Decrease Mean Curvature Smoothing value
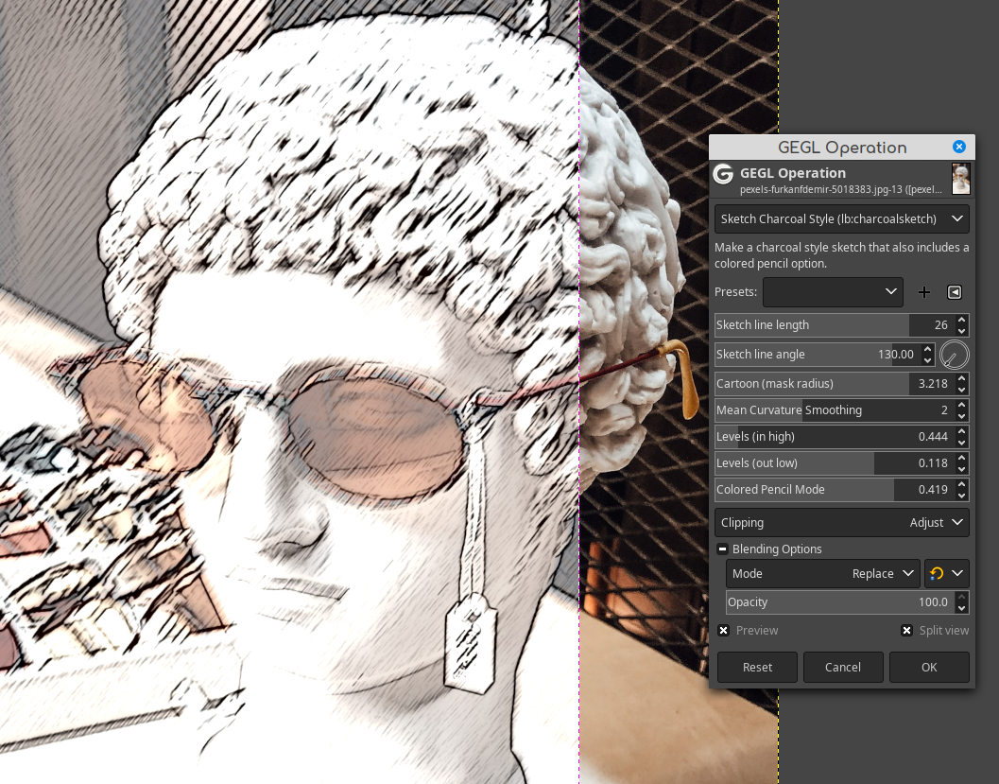999x784 pixels. tap(962, 415)
